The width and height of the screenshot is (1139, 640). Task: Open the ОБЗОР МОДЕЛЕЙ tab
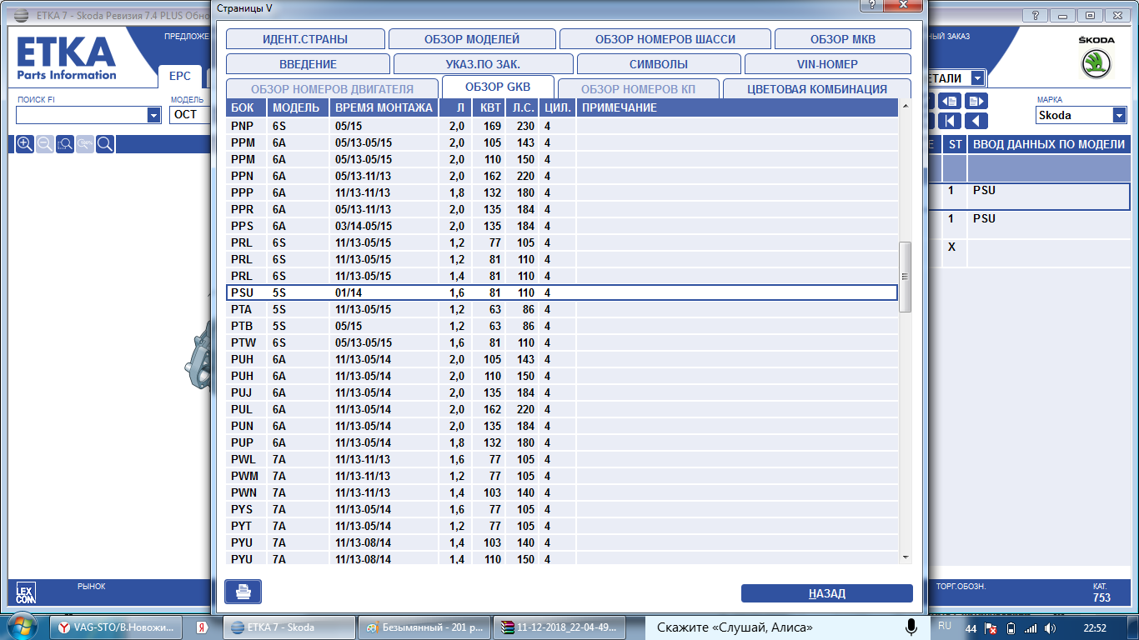pos(472,39)
